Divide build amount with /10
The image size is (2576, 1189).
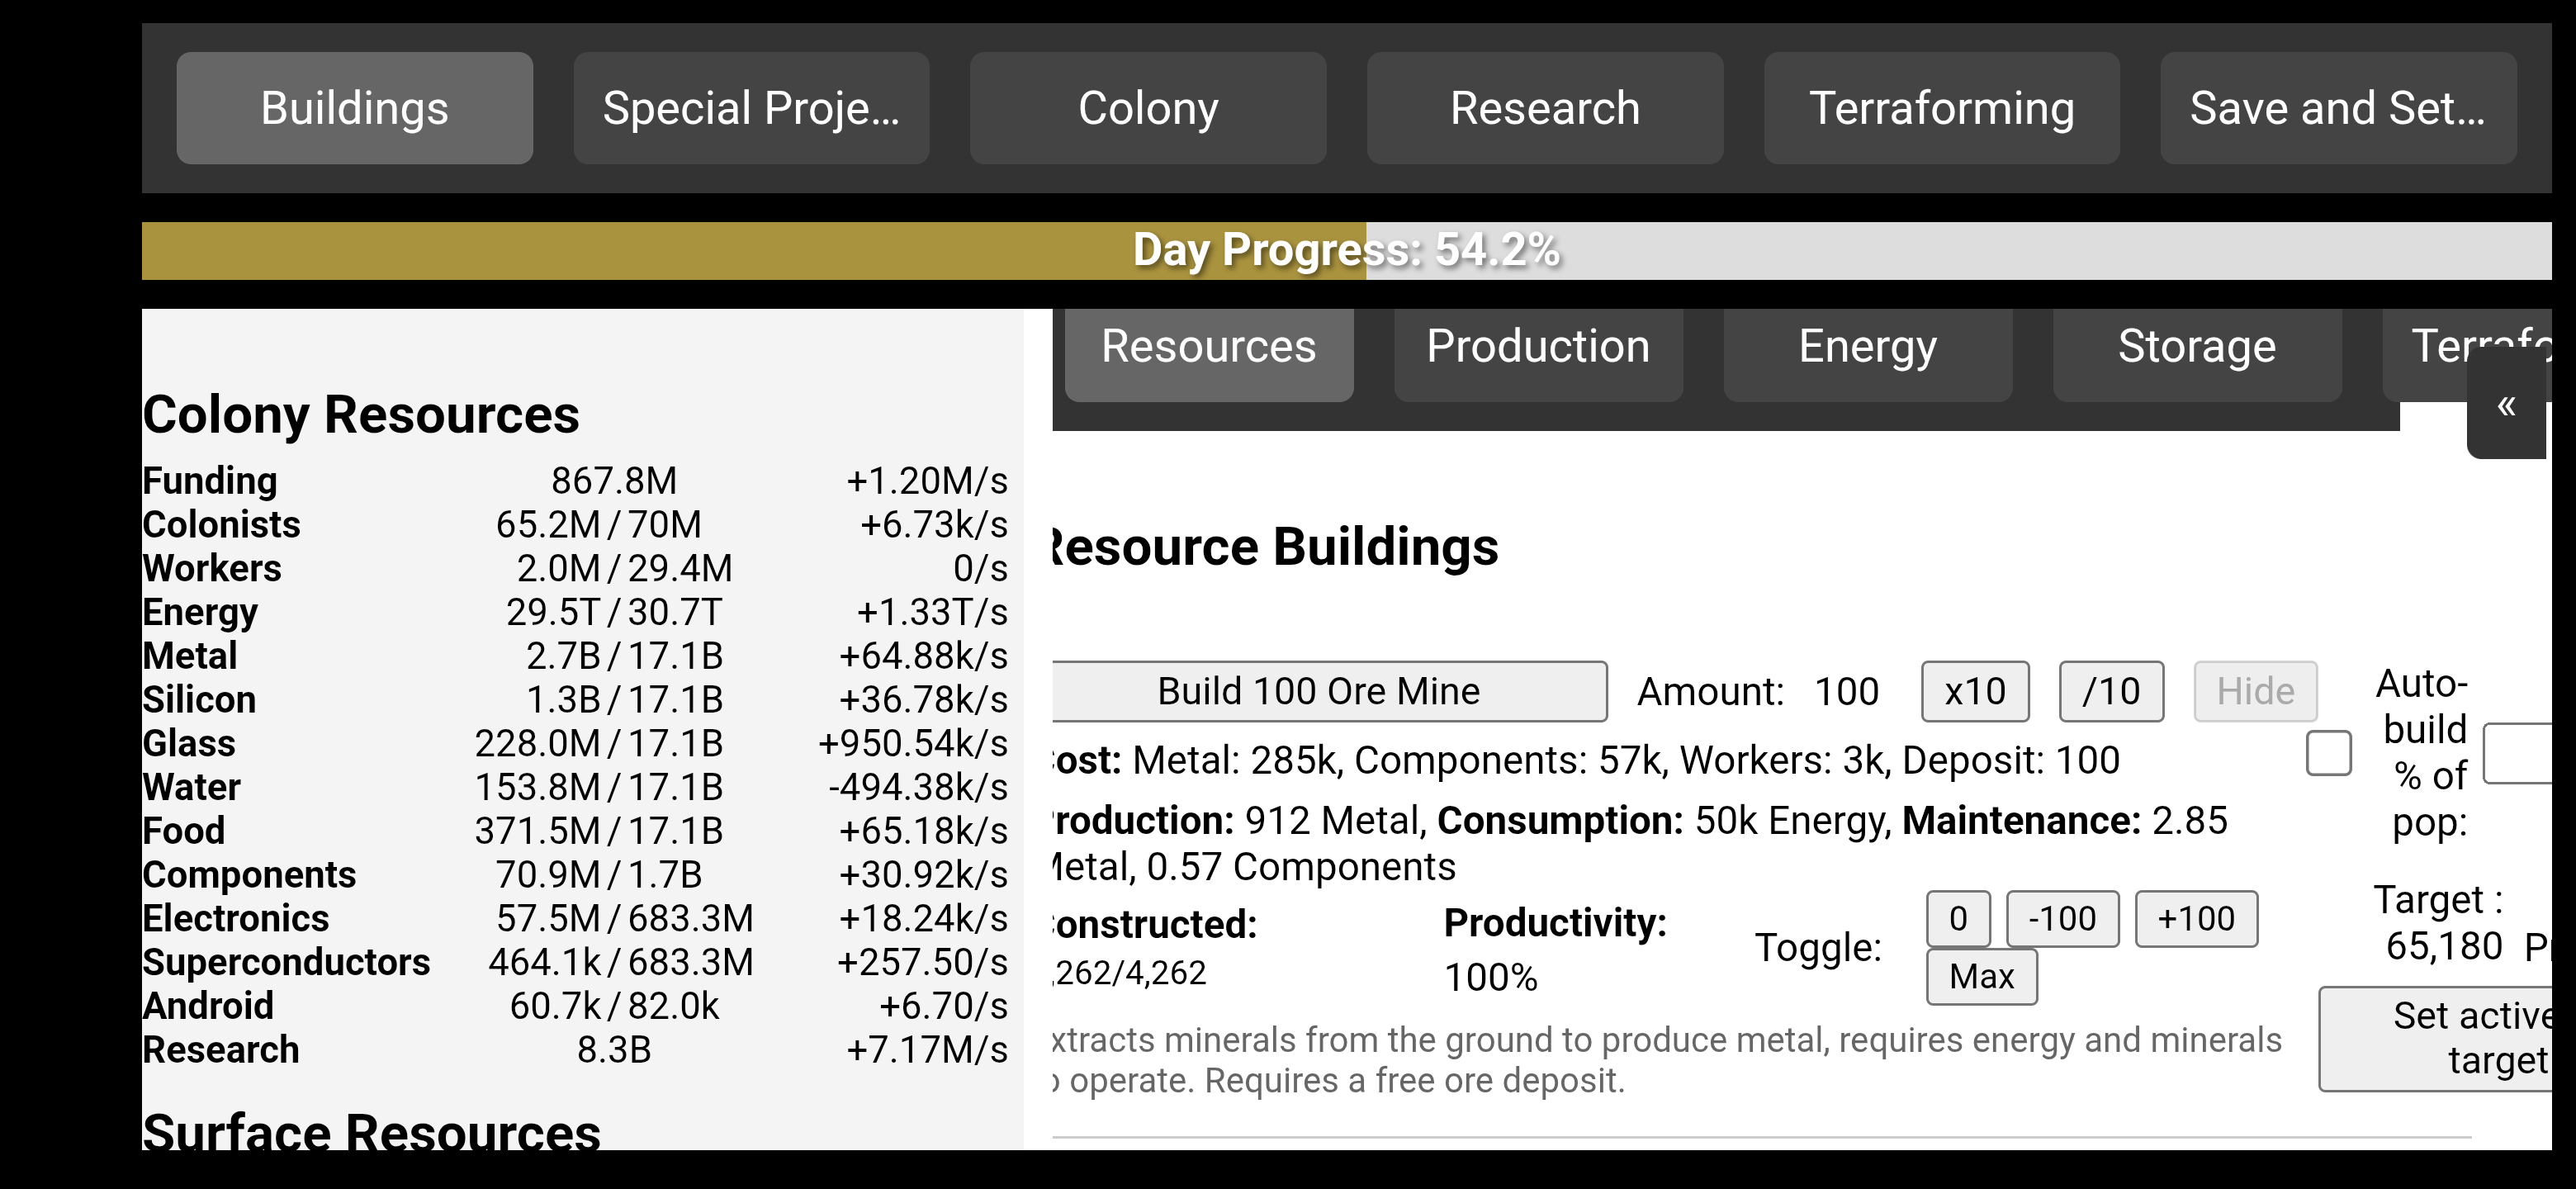(2111, 691)
